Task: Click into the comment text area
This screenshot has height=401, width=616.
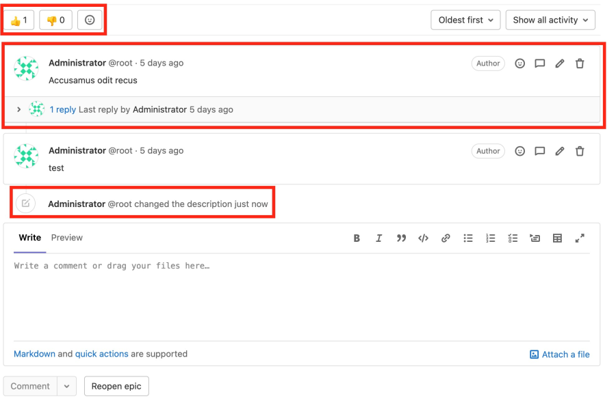Action: (301, 294)
